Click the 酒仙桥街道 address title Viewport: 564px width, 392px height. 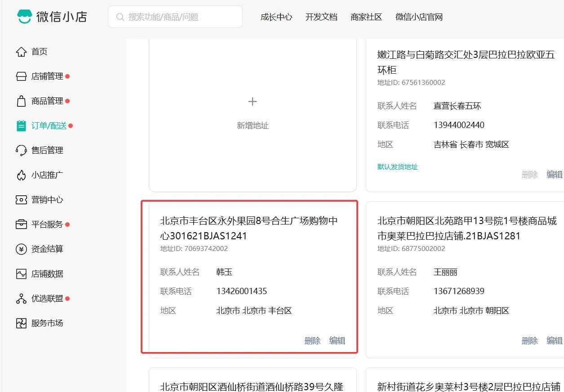252,387
